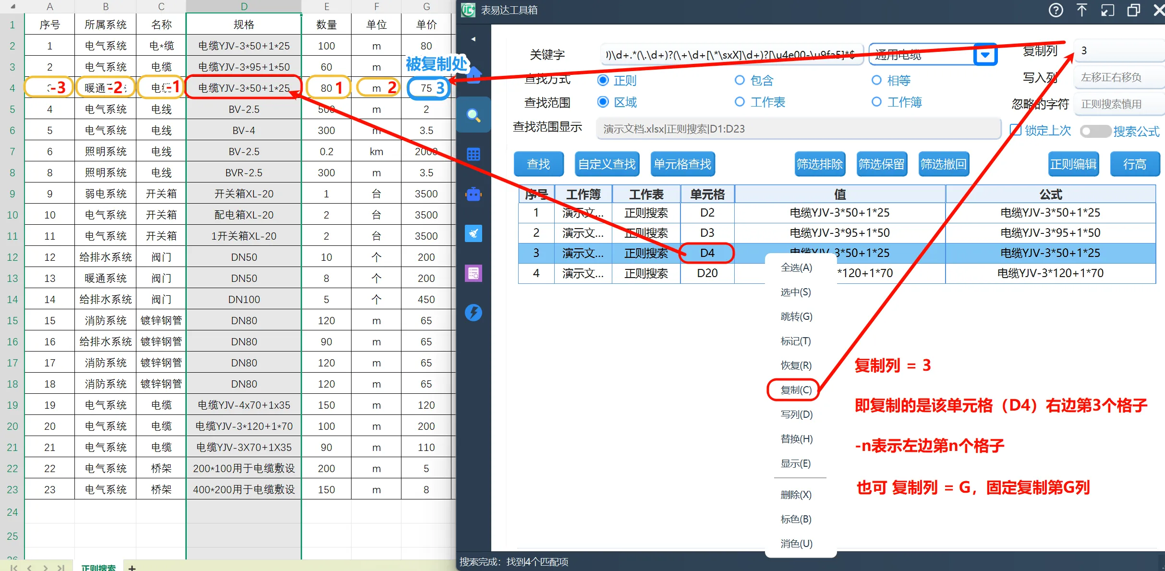Screen dimensions: 1165x571
Task: Choose 区域 as search scope
Action: tap(603, 102)
